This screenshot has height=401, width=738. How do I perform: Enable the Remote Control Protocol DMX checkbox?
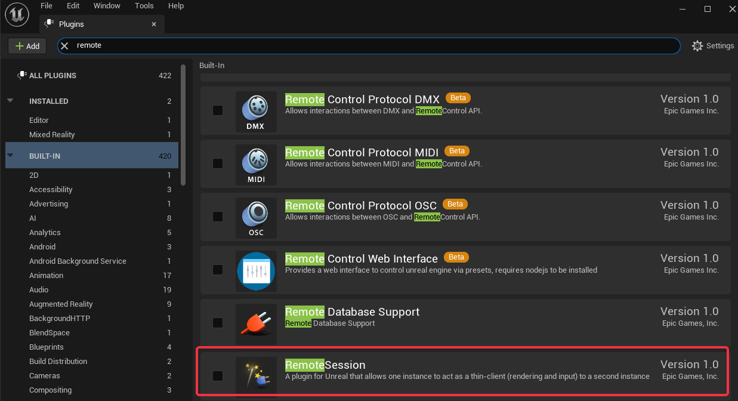(x=218, y=110)
